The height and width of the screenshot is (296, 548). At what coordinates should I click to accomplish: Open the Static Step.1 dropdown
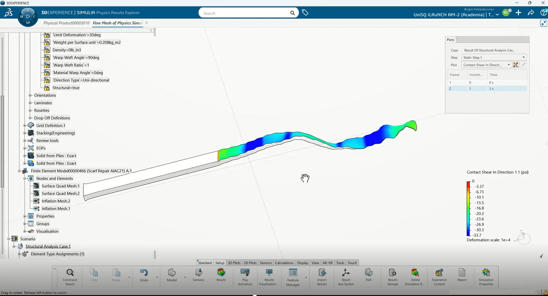click(523, 57)
